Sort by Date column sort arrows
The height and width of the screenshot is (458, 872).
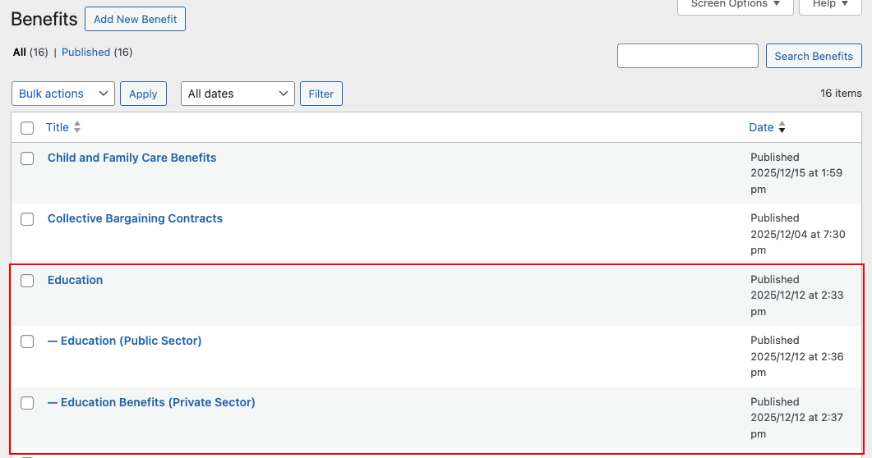coord(782,127)
